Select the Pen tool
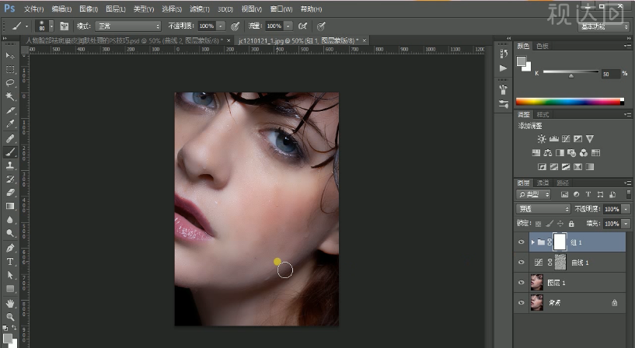This screenshot has width=635, height=348. 10,248
